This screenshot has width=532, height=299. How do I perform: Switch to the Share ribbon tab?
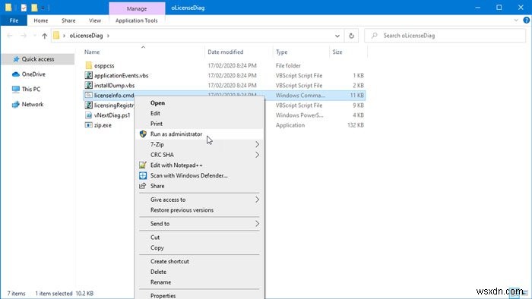coord(68,20)
